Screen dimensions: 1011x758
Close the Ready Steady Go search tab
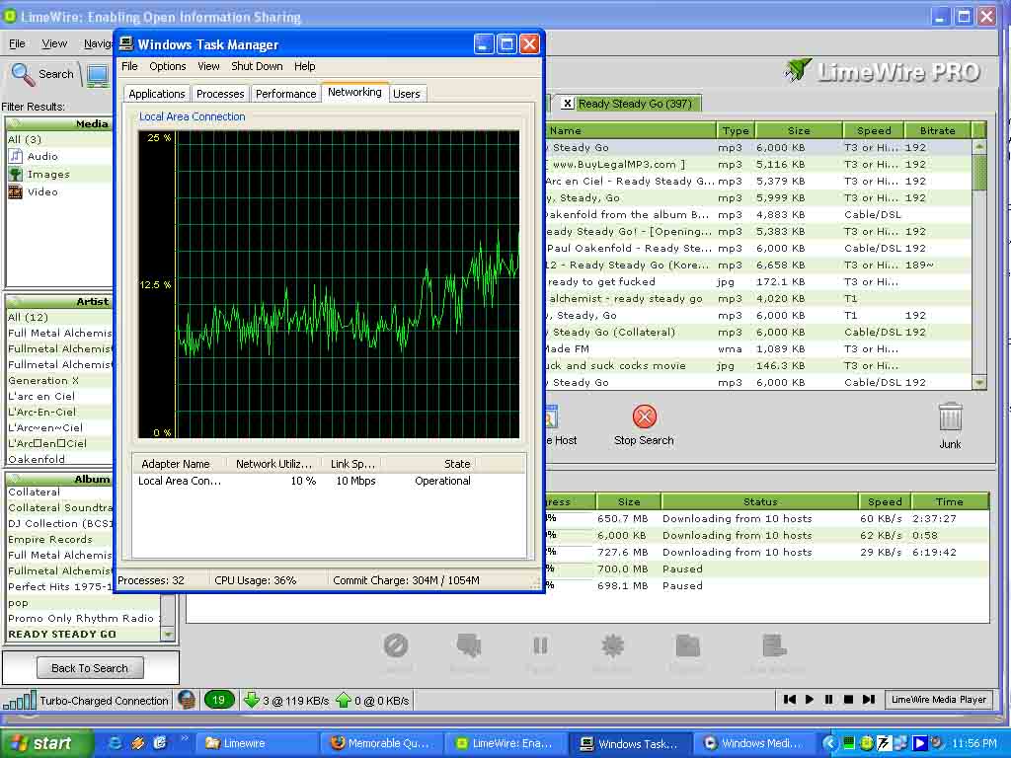tap(567, 103)
